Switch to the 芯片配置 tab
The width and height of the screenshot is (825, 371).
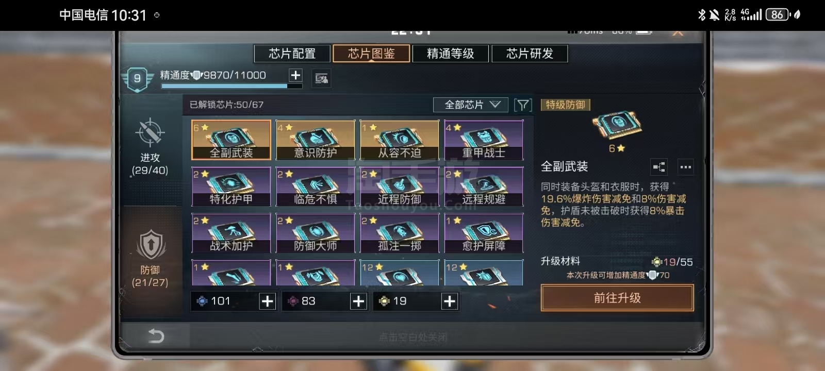[x=292, y=54]
